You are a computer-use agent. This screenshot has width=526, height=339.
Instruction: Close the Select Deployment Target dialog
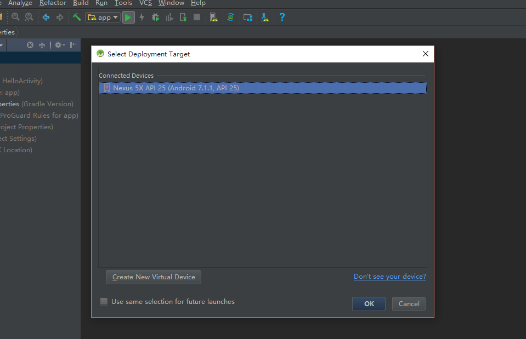426,54
